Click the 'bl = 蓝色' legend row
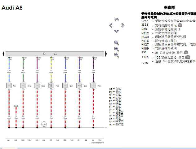This screenshot has height=149, width=196. coord(115,107)
